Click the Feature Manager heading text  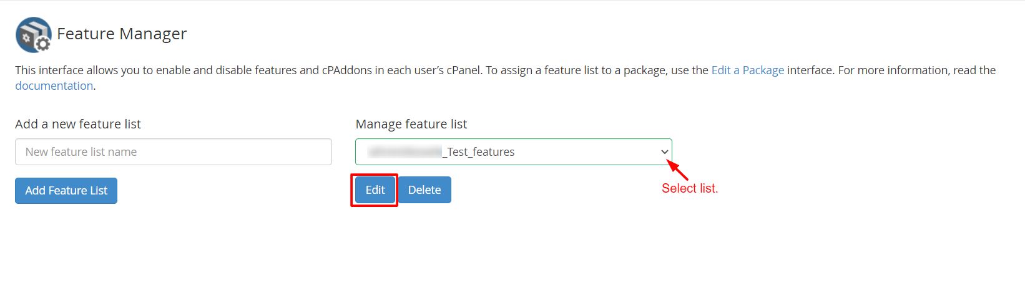(122, 34)
